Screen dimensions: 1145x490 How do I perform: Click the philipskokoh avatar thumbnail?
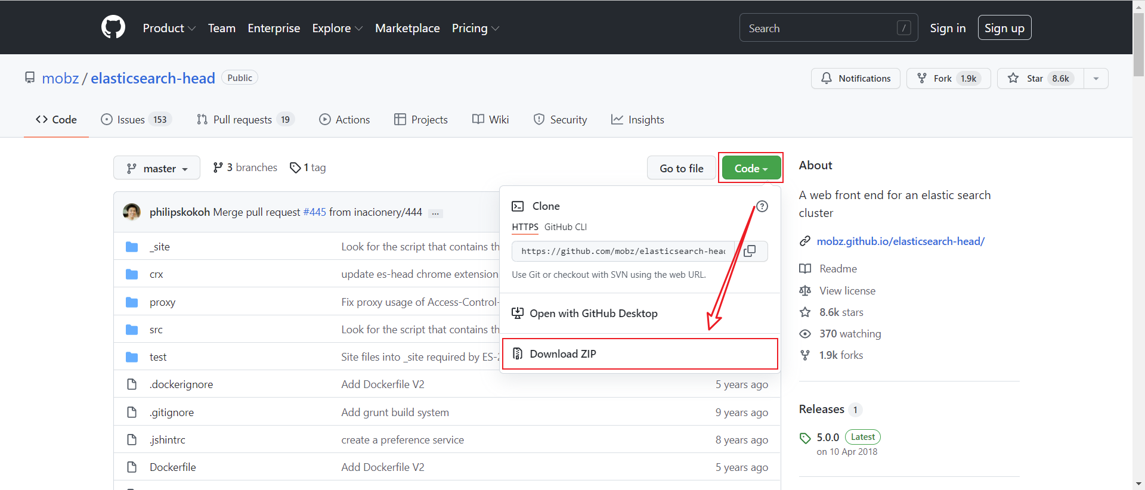132,212
